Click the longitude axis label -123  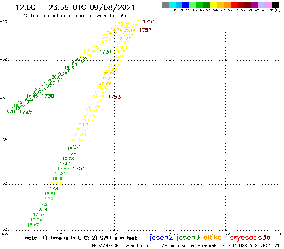click(226, 234)
